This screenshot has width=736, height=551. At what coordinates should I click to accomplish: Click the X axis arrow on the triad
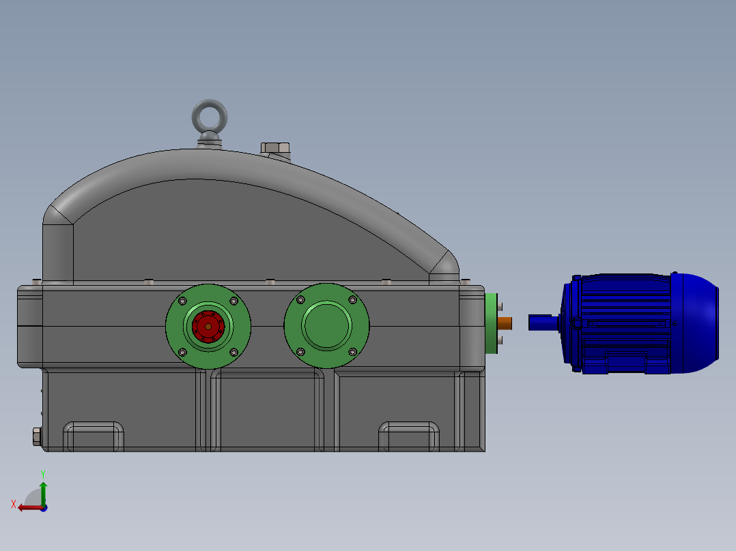click(26, 507)
